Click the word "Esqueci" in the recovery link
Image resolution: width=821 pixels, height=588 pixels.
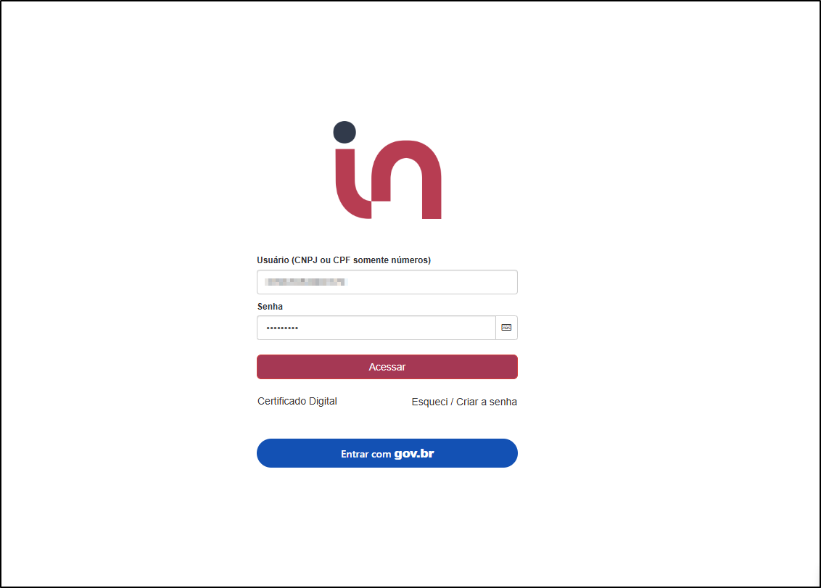point(429,402)
